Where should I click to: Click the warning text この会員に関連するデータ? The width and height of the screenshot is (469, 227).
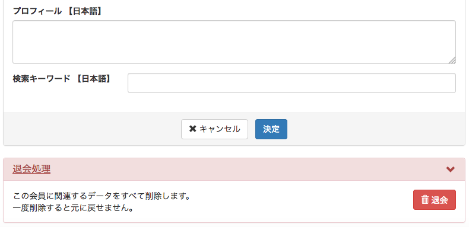(102, 197)
